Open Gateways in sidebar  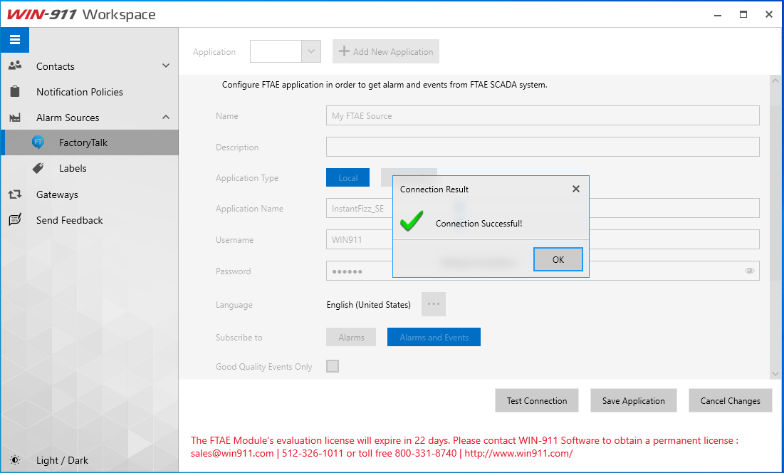(90, 194)
